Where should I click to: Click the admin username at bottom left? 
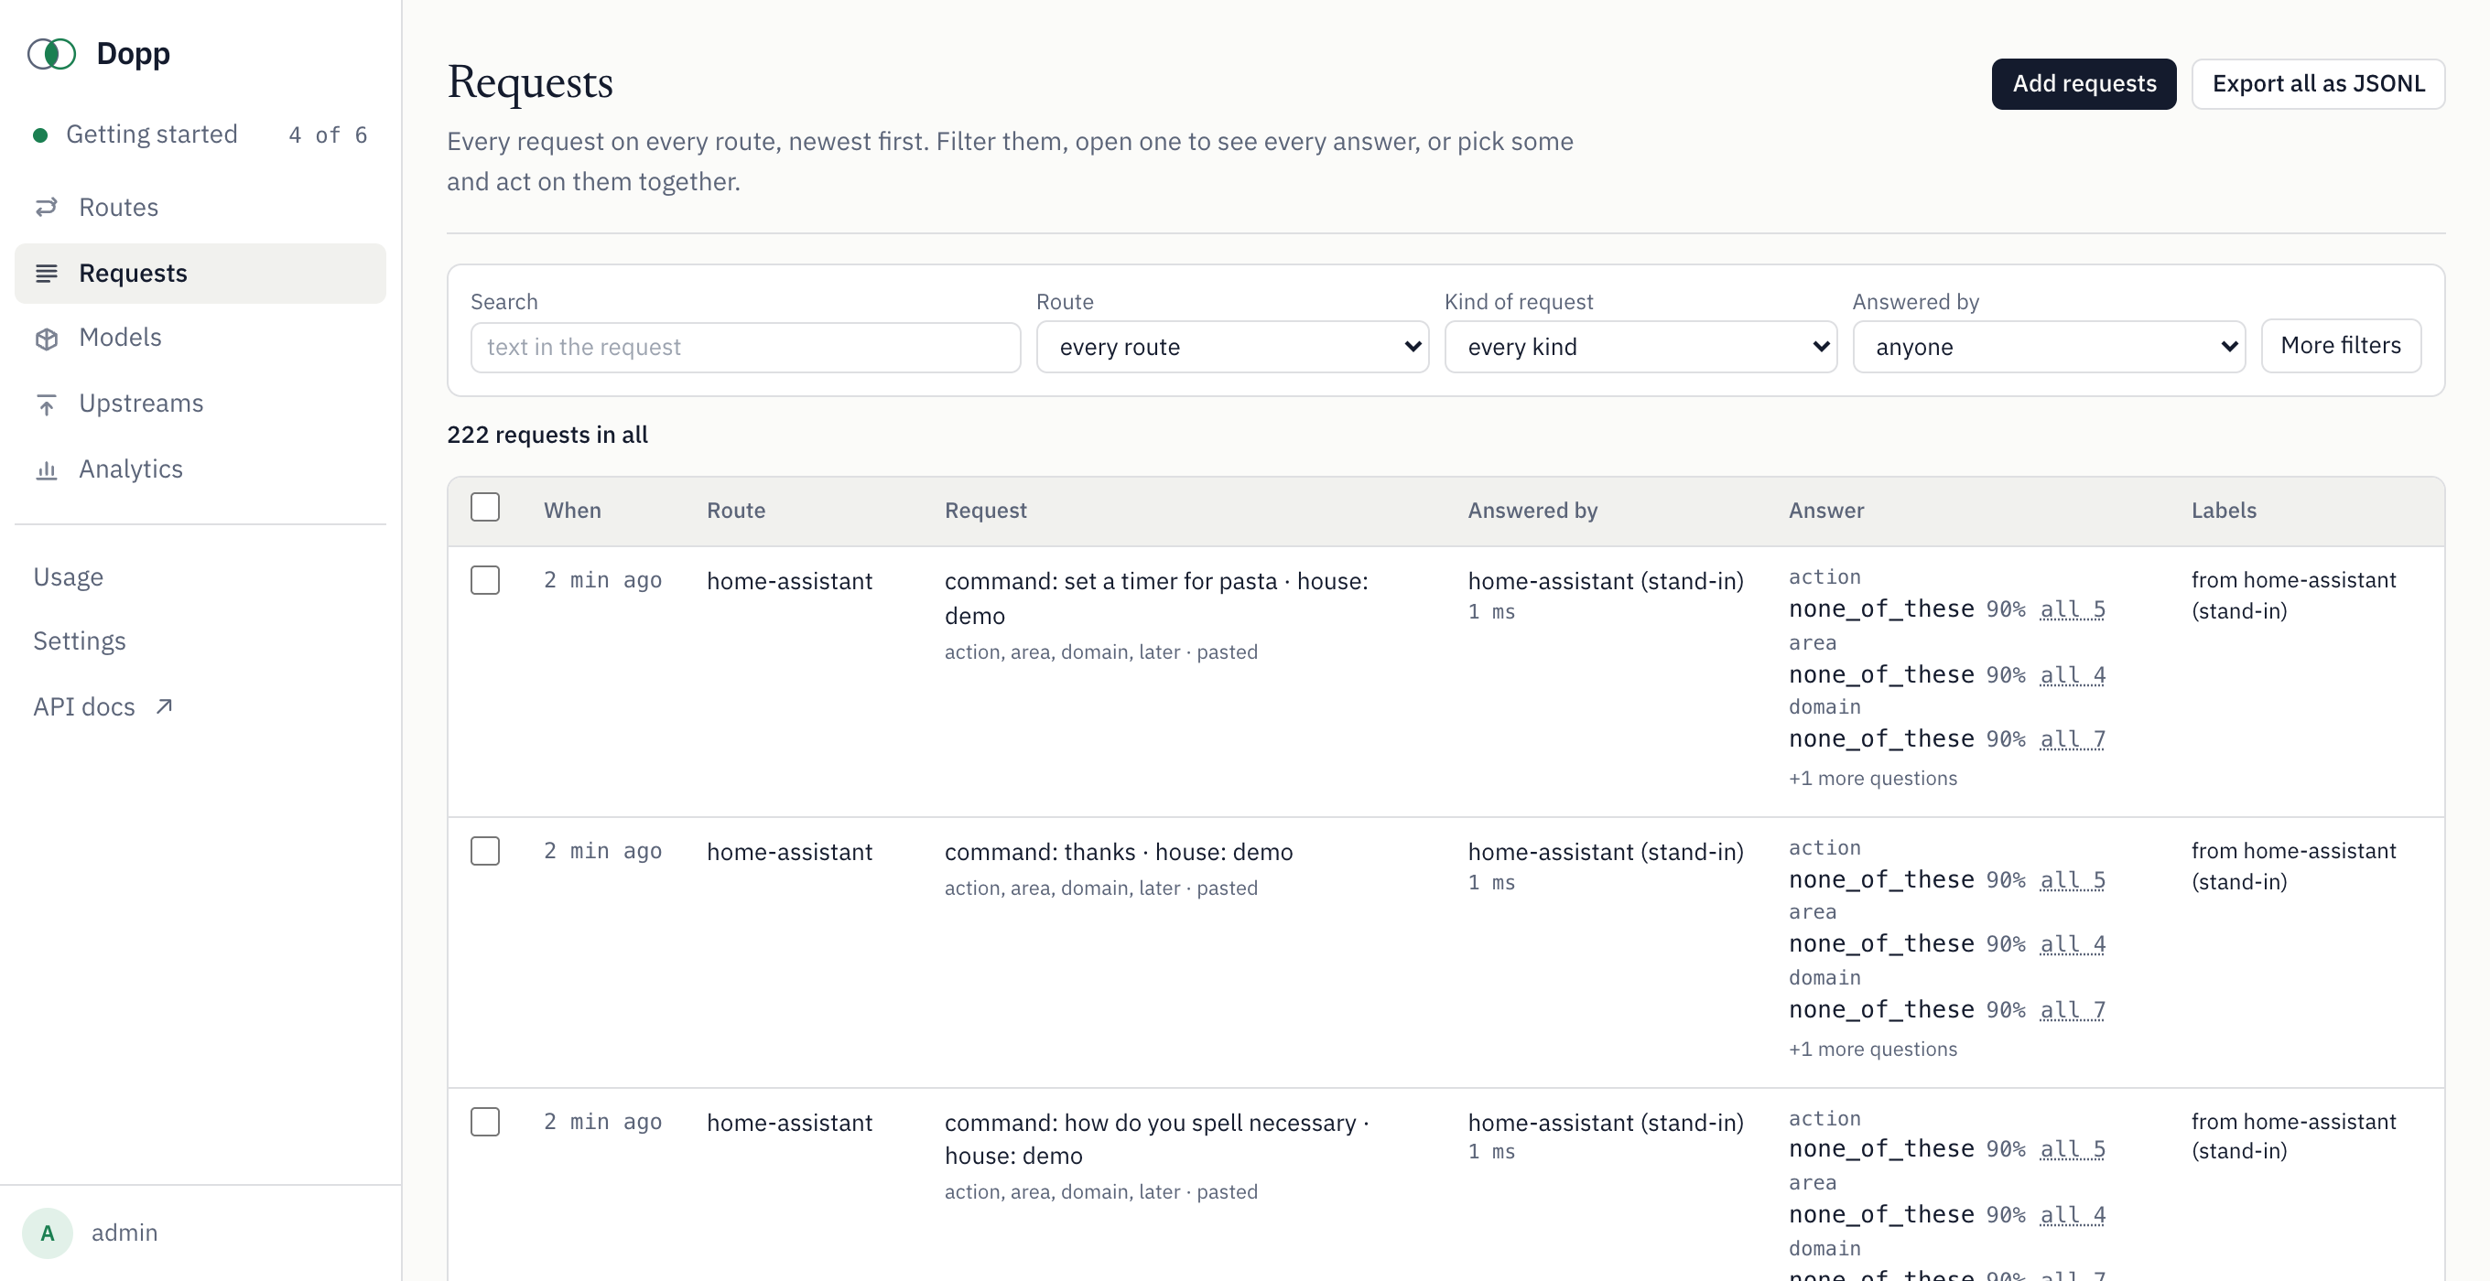pos(124,1233)
